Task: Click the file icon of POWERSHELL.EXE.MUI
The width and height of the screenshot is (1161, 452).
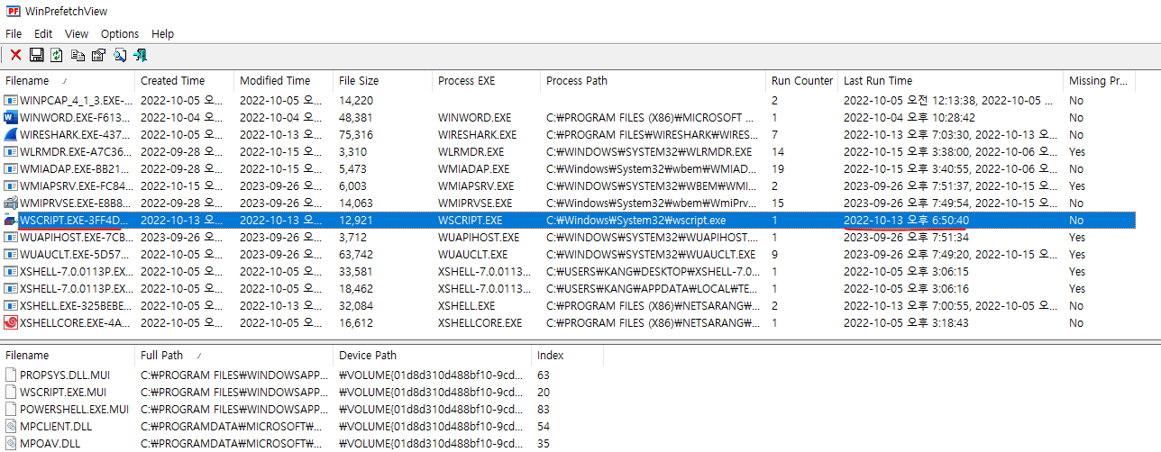Action: pos(11,409)
